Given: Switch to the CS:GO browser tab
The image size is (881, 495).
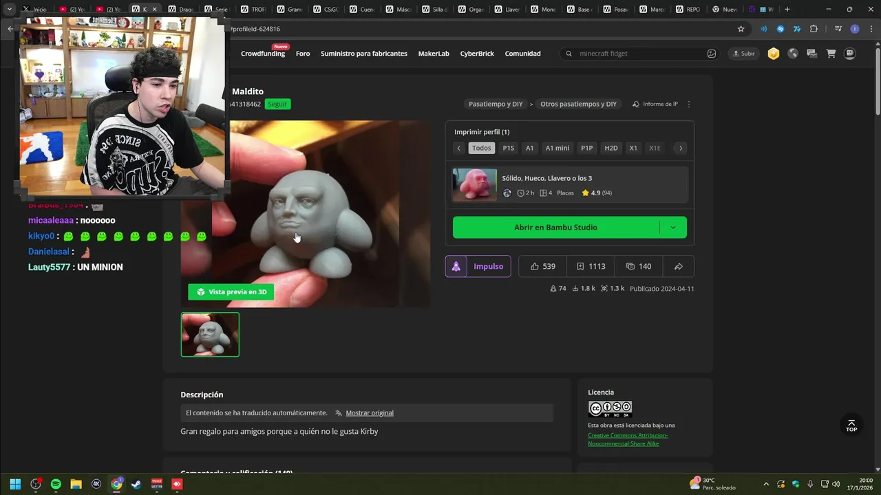Looking at the screenshot, I should tap(326, 10).
